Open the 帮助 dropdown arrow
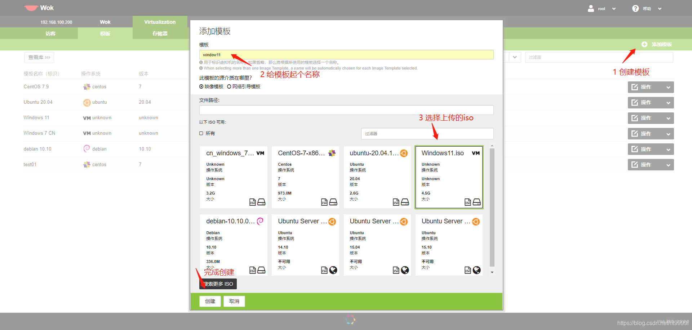Screen dimensions: 692x330 660,9
